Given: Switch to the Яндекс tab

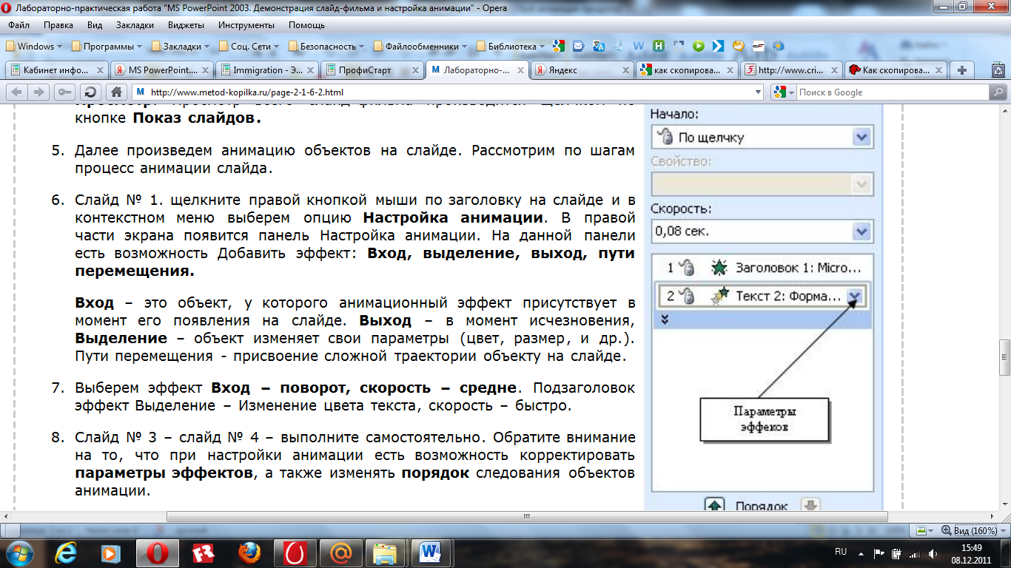Looking at the screenshot, I should pyautogui.click(x=582, y=70).
